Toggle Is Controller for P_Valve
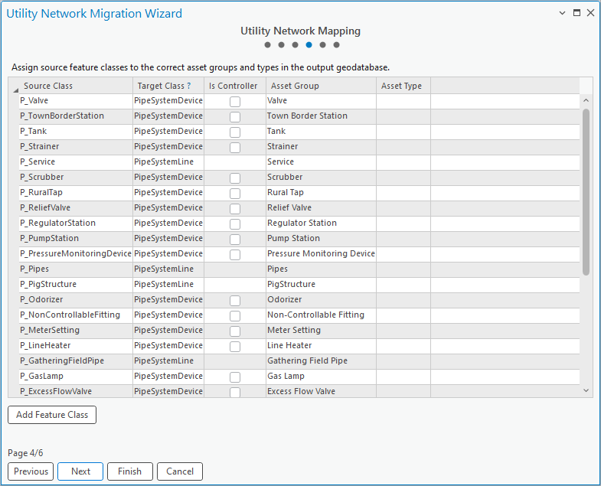 [235, 102]
